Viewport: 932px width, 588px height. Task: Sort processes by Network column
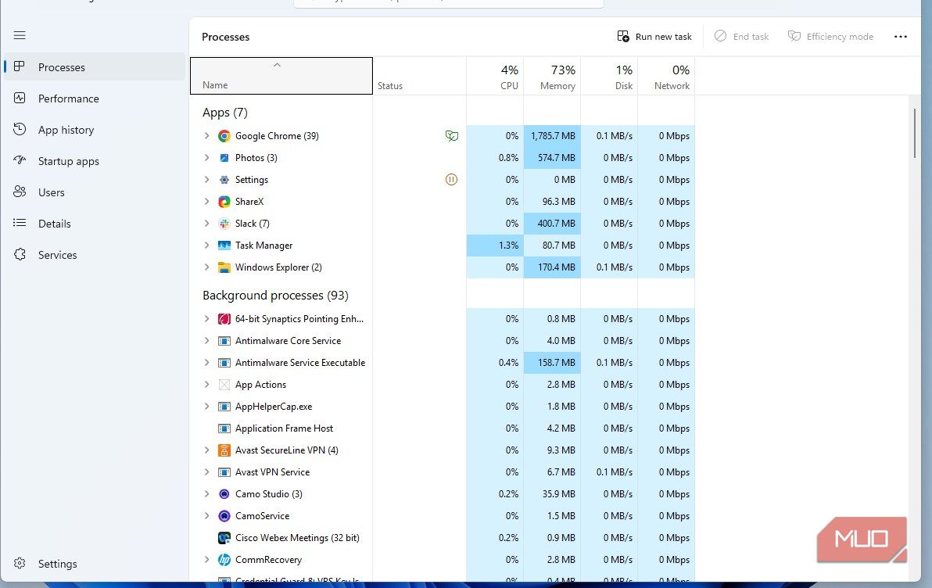pos(665,76)
